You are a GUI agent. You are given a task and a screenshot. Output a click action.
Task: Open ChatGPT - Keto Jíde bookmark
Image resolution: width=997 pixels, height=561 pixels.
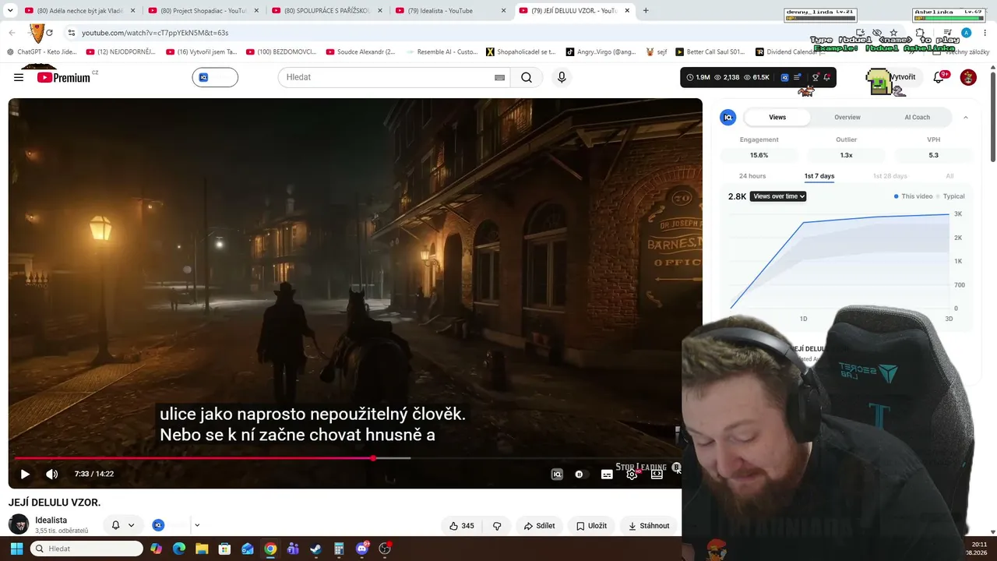click(42, 52)
